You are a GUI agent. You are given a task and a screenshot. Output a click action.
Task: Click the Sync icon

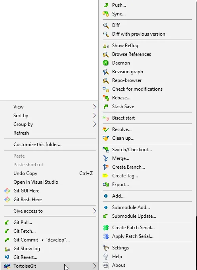(x=106, y=14)
